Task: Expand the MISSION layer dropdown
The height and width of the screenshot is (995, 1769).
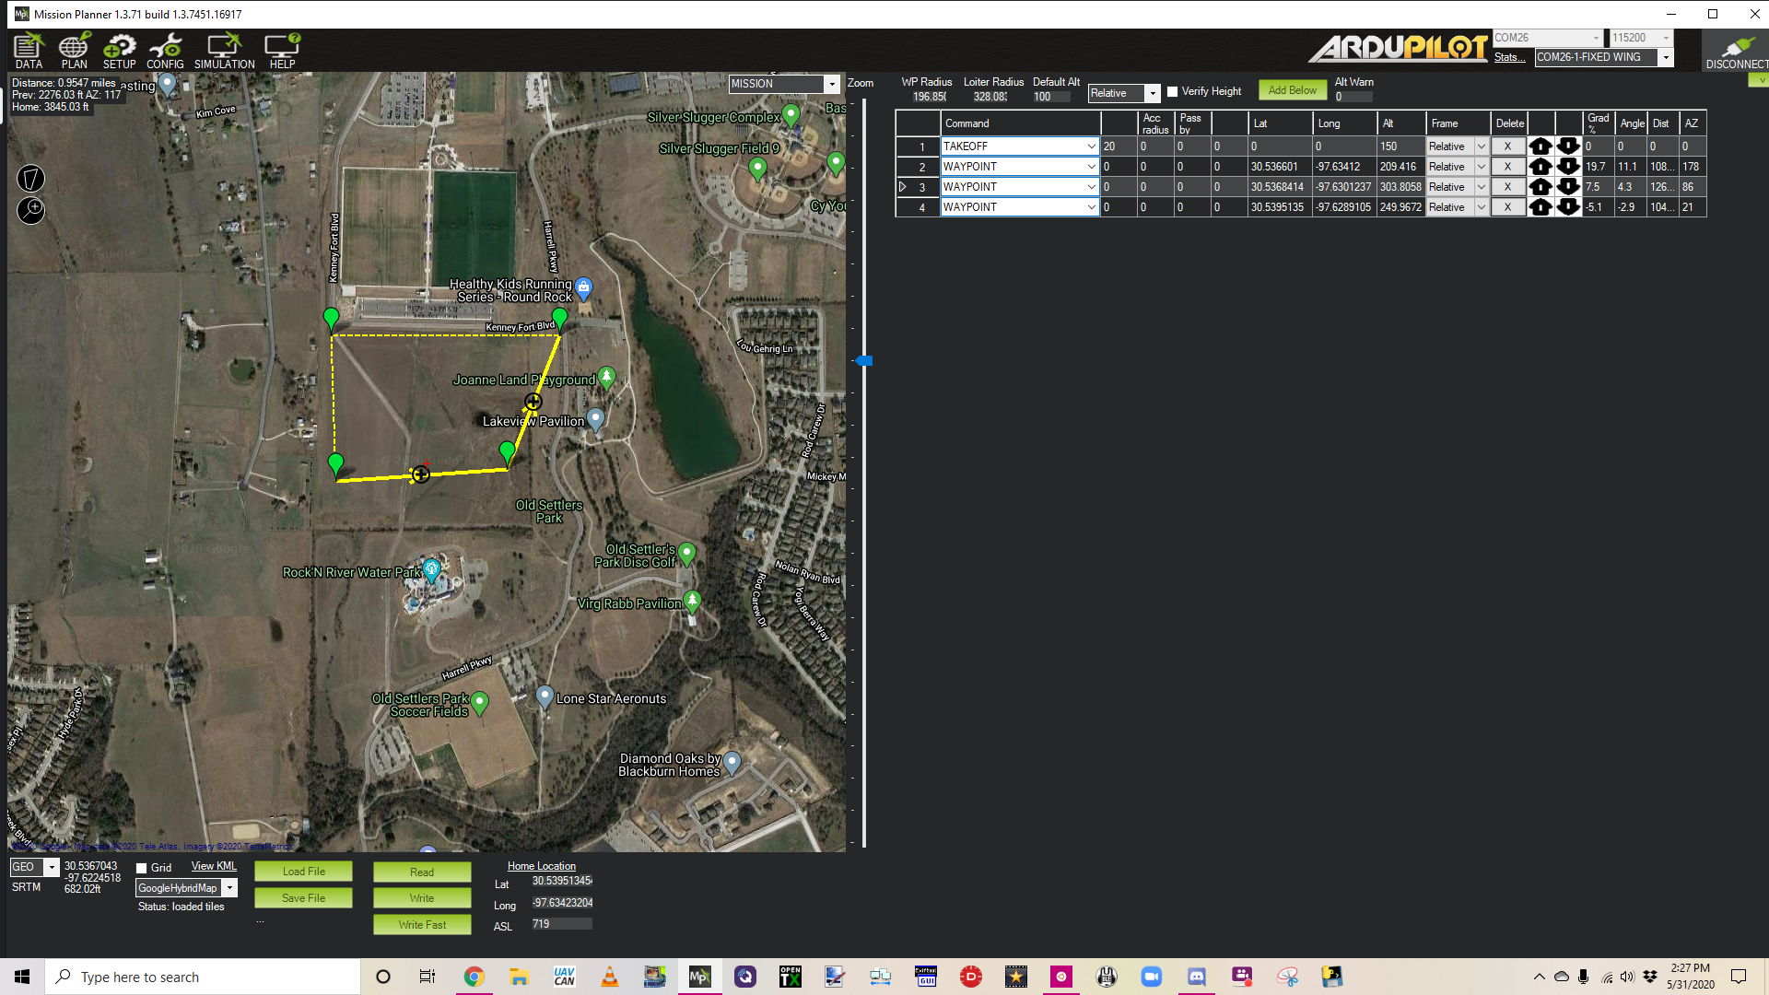Action: point(831,84)
